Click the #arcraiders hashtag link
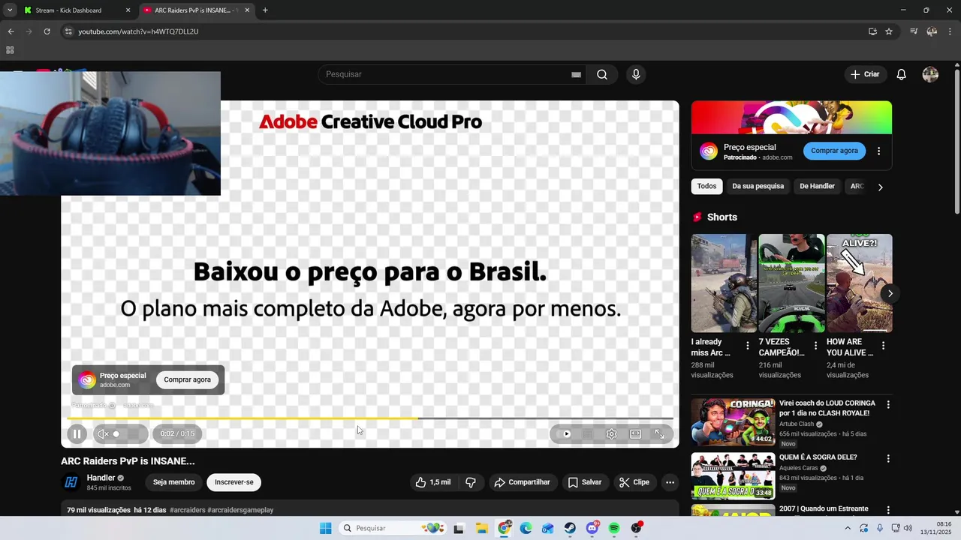The width and height of the screenshot is (961, 540). point(187,510)
